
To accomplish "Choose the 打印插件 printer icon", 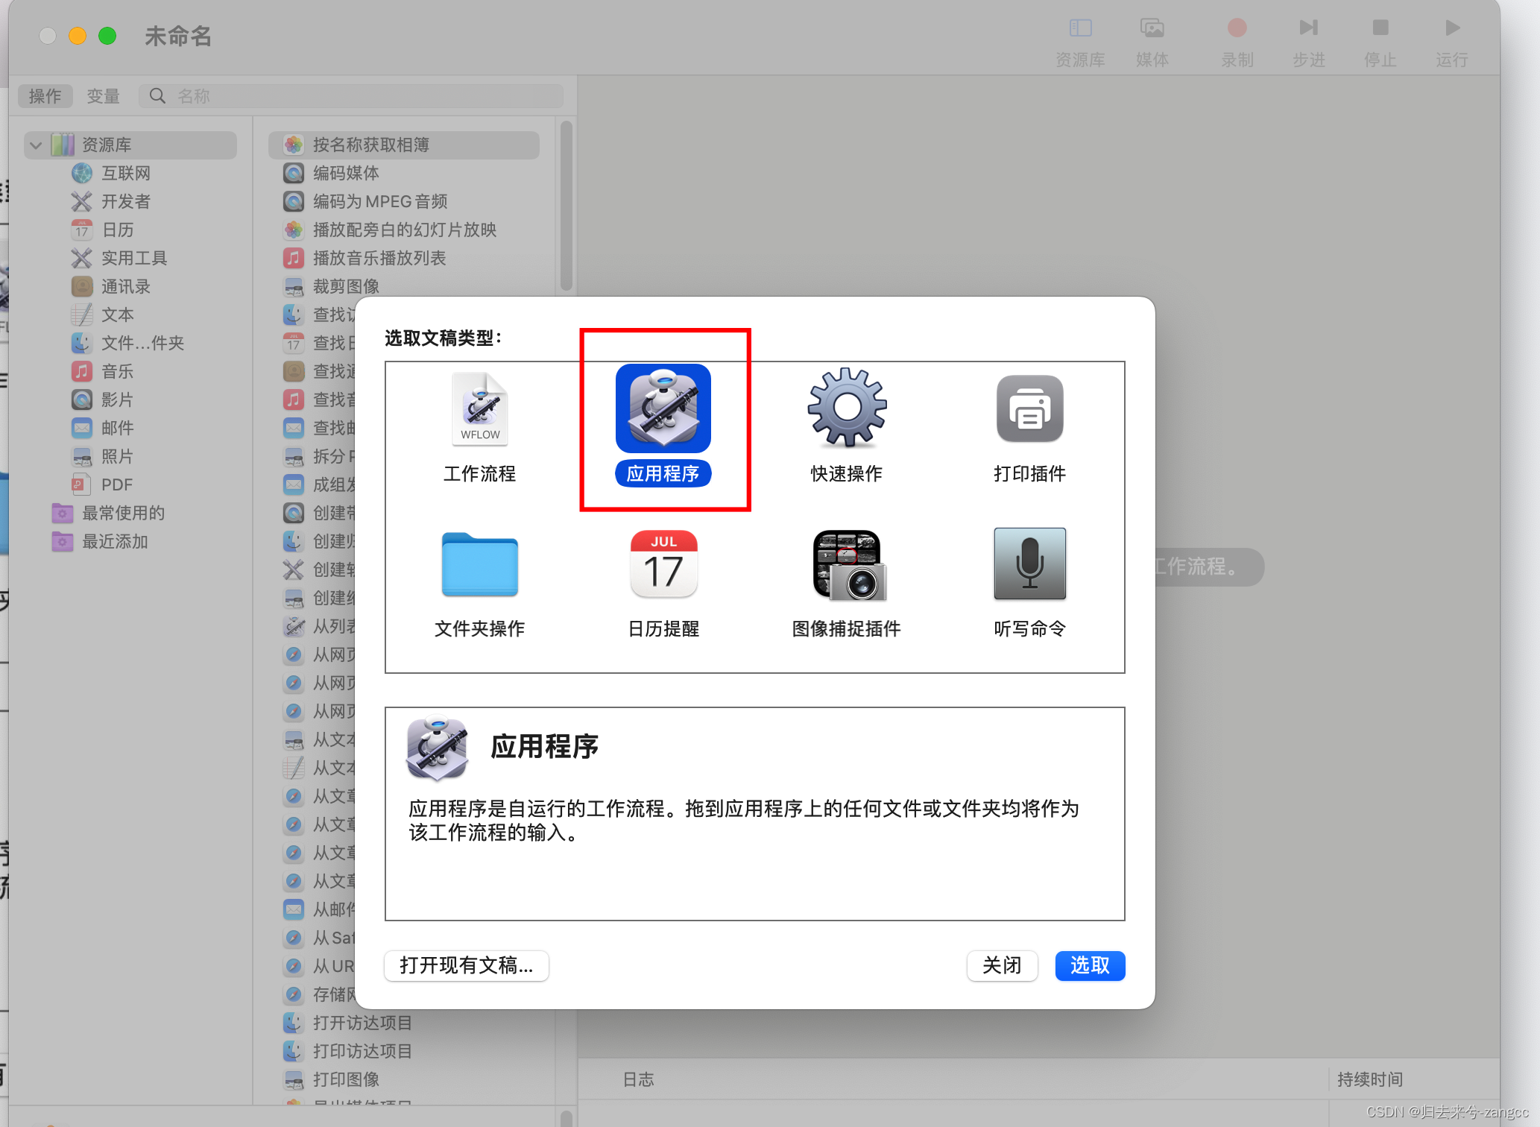I will click(x=1030, y=408).
